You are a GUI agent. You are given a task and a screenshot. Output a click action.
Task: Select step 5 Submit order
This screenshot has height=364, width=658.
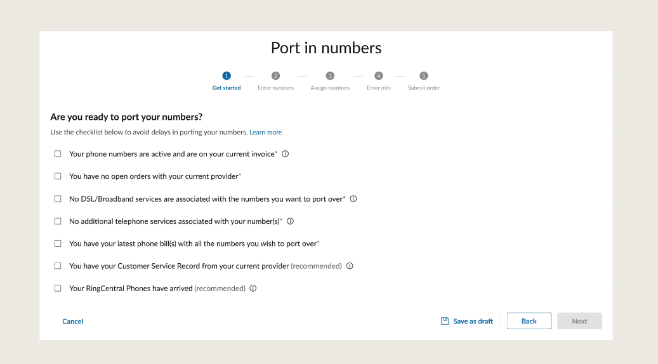pos(424,76)
